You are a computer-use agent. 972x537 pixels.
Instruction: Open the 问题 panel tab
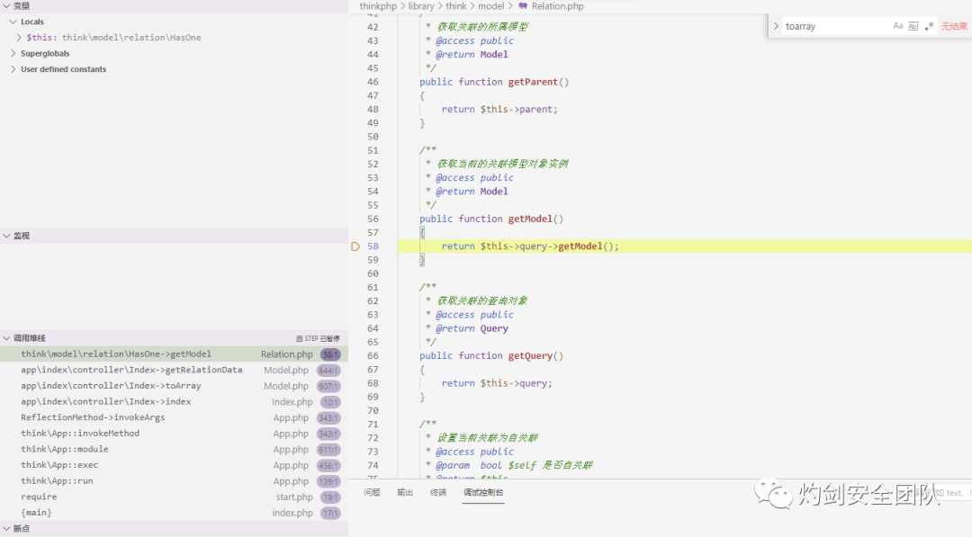(x=372, y=492)
